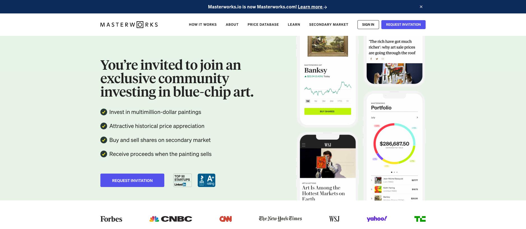
Task: Click the CNN logo
Action: [x=225, y=219]
